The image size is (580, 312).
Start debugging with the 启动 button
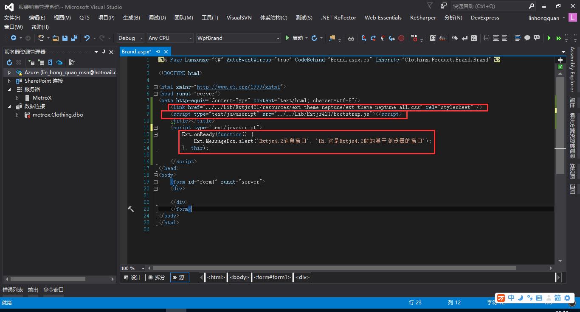294,38
